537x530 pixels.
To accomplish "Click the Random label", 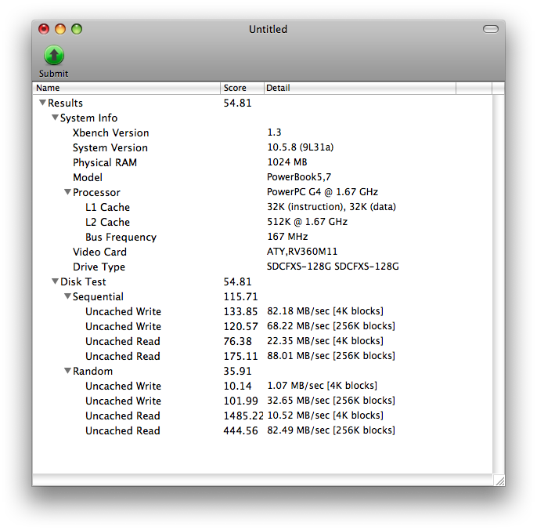I will pos(92,371).
